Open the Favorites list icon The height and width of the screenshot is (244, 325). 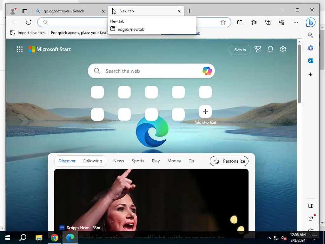[254, 22]
